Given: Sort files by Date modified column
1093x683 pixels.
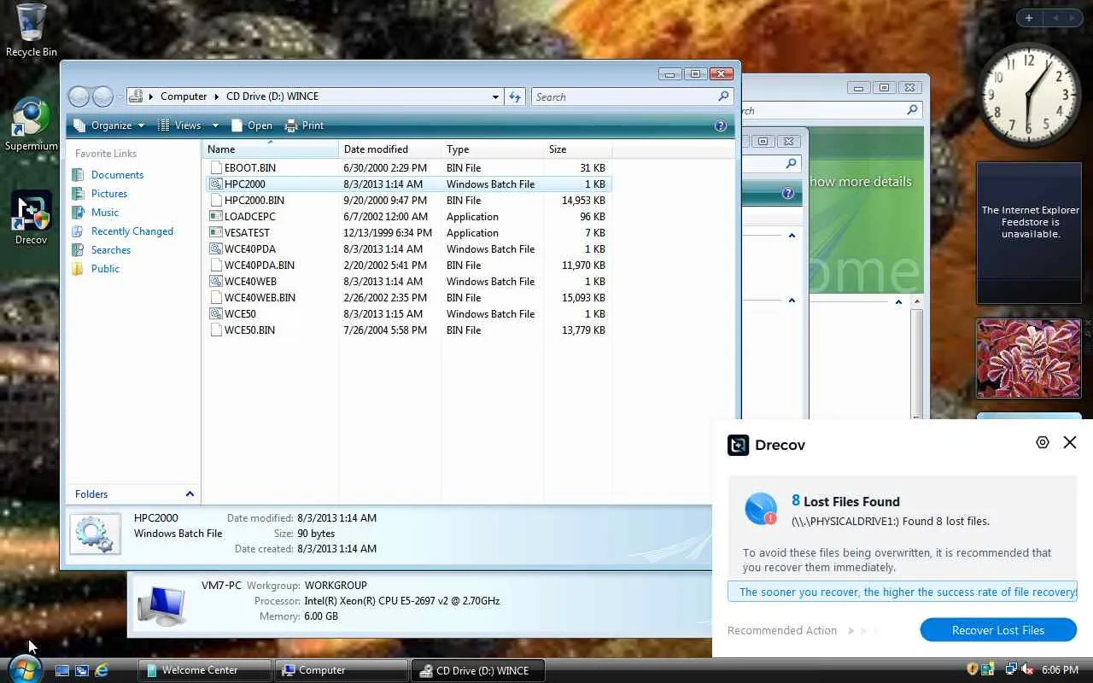Looking at the screenshot, I should pyautogui.click(x=390, y=149).
